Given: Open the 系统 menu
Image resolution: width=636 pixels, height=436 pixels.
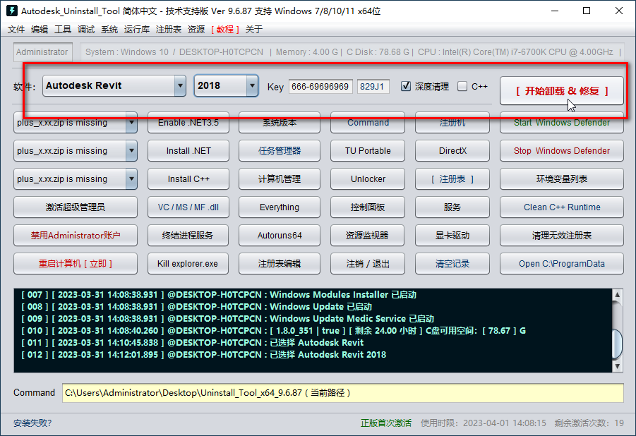Looking at the screenshot, I should click(109, 29).
